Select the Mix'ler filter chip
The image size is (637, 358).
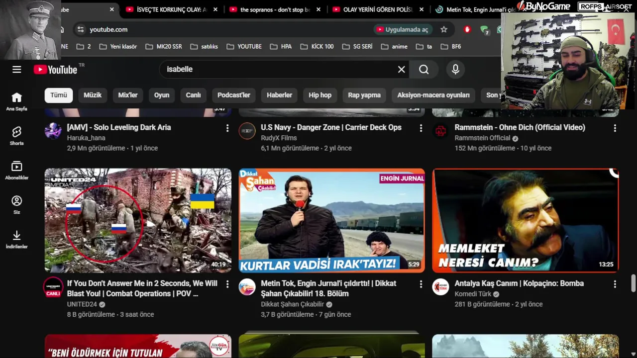click(128, 95)
